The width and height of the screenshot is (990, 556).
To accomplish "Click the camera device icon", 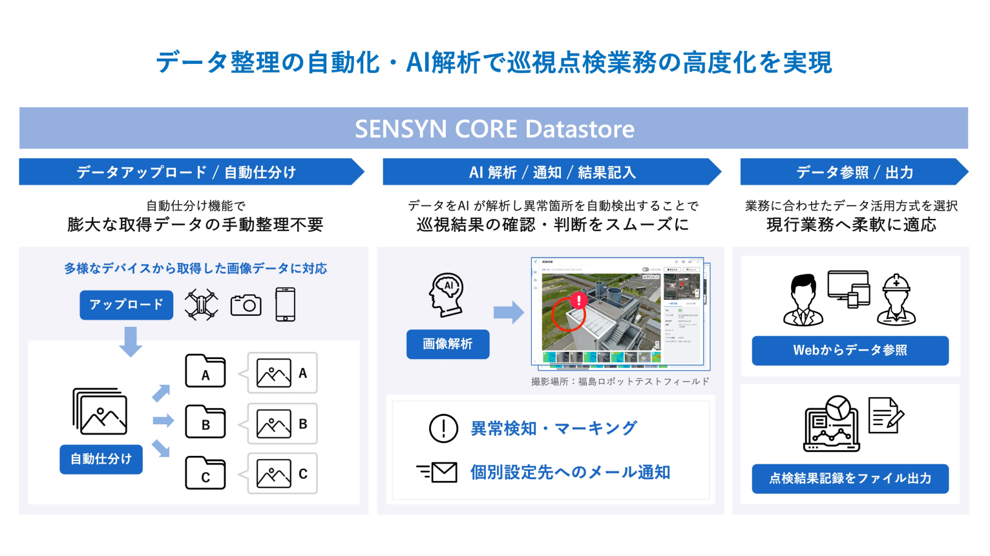I will 246,305.
